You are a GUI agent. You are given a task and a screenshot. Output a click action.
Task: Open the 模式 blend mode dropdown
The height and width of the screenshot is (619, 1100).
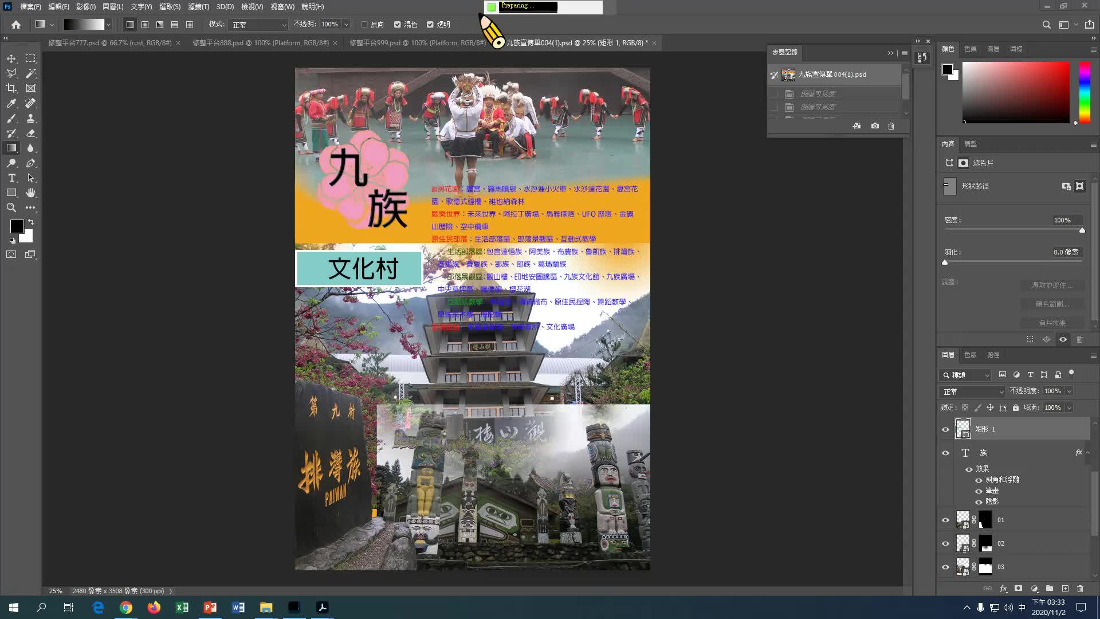258,25
